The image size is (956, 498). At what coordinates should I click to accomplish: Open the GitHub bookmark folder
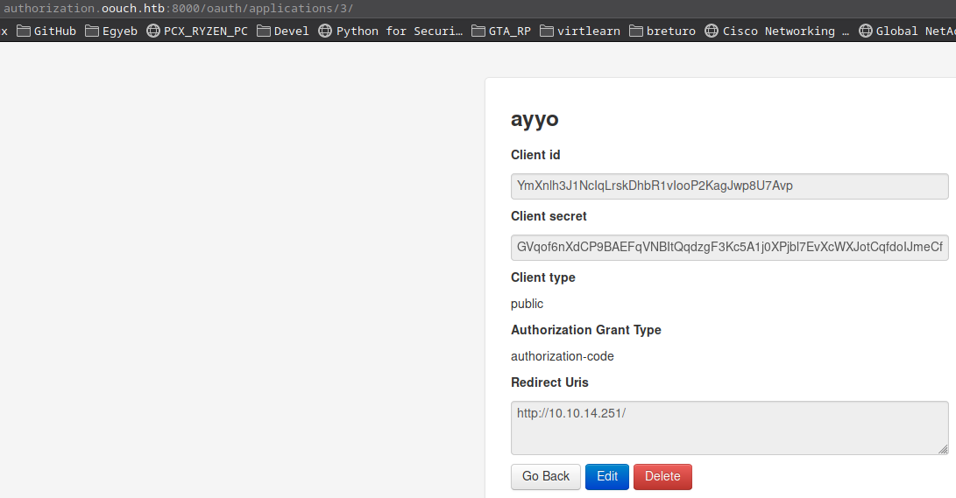46,31
